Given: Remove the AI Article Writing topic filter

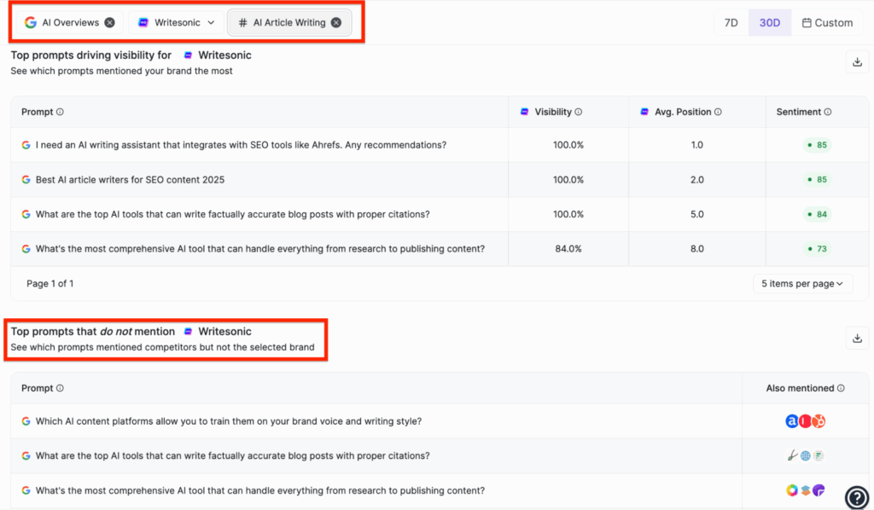Looking at the screenshot, I should pos(335,22).
